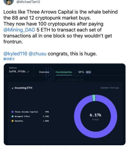Open the Overview tab

point(44,72)
